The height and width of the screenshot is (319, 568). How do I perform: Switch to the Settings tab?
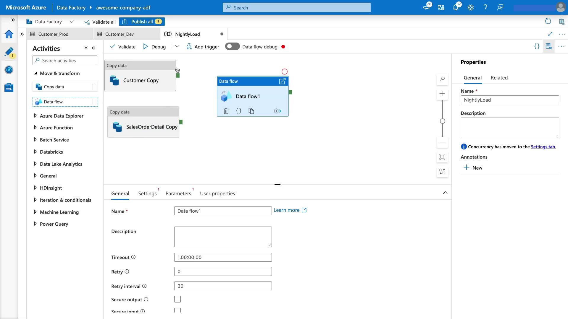(147, 193)
